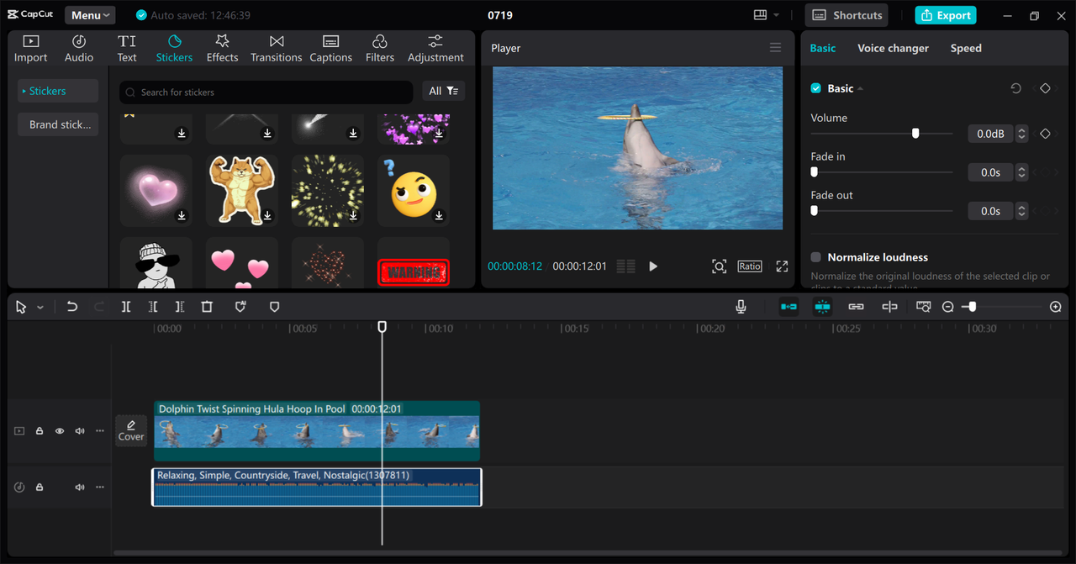Select the muscular dog sticker
1076x564 pixels.
point(242,190)
